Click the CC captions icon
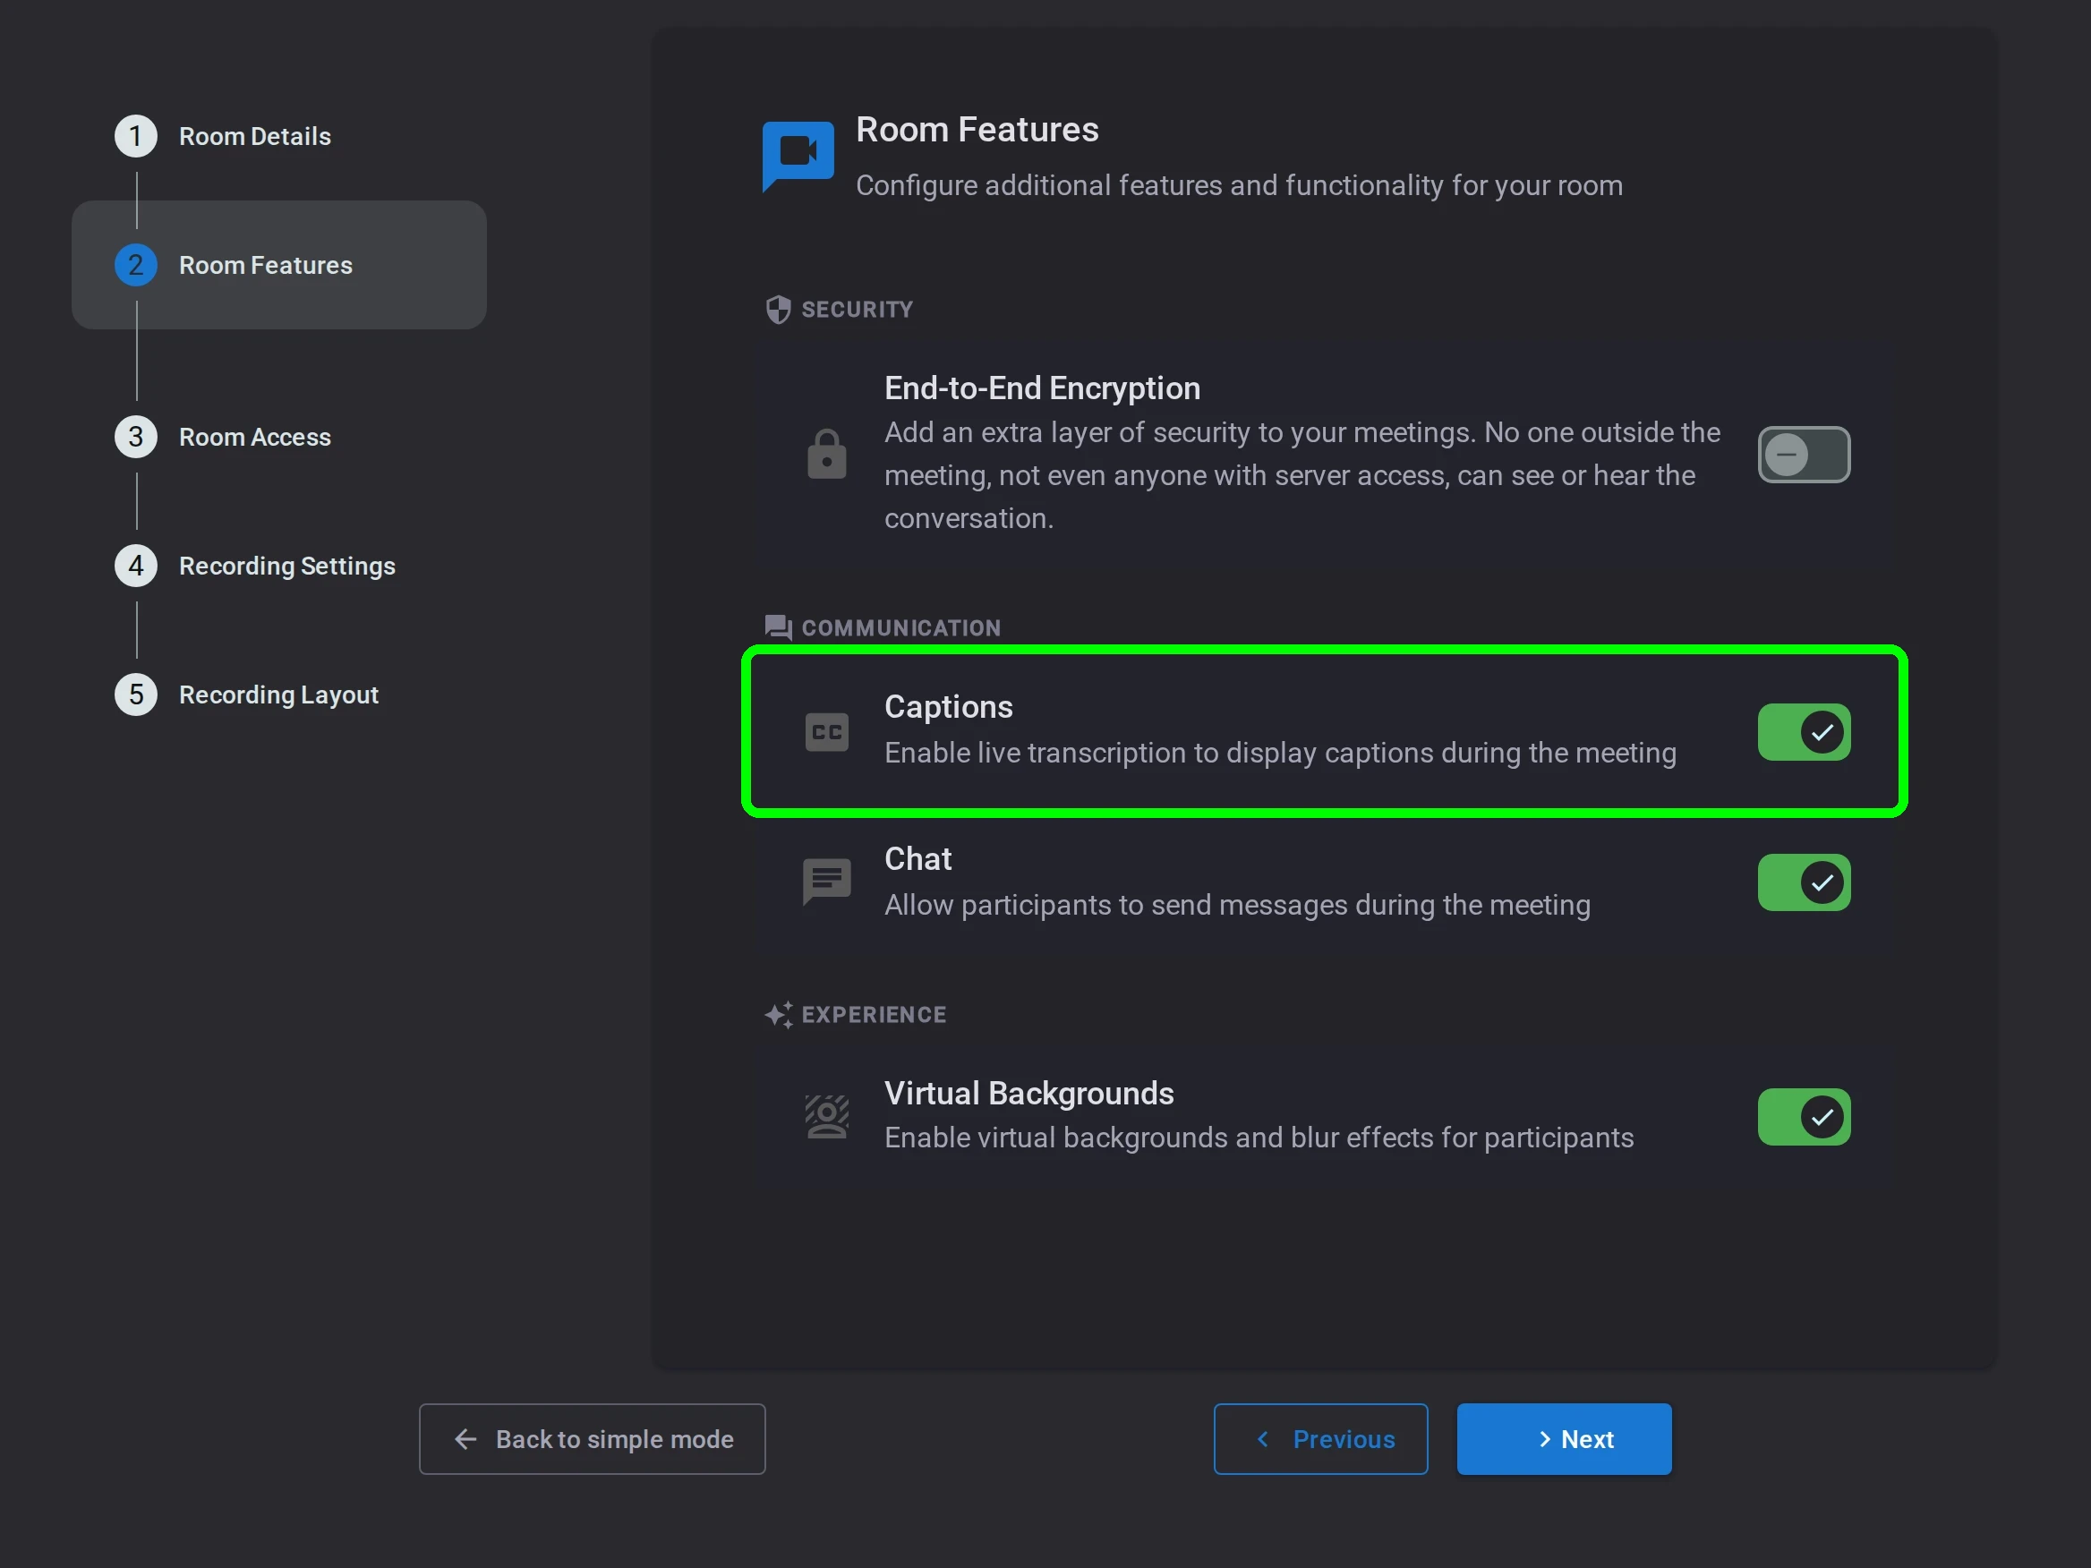 click(x=826, y=731)
